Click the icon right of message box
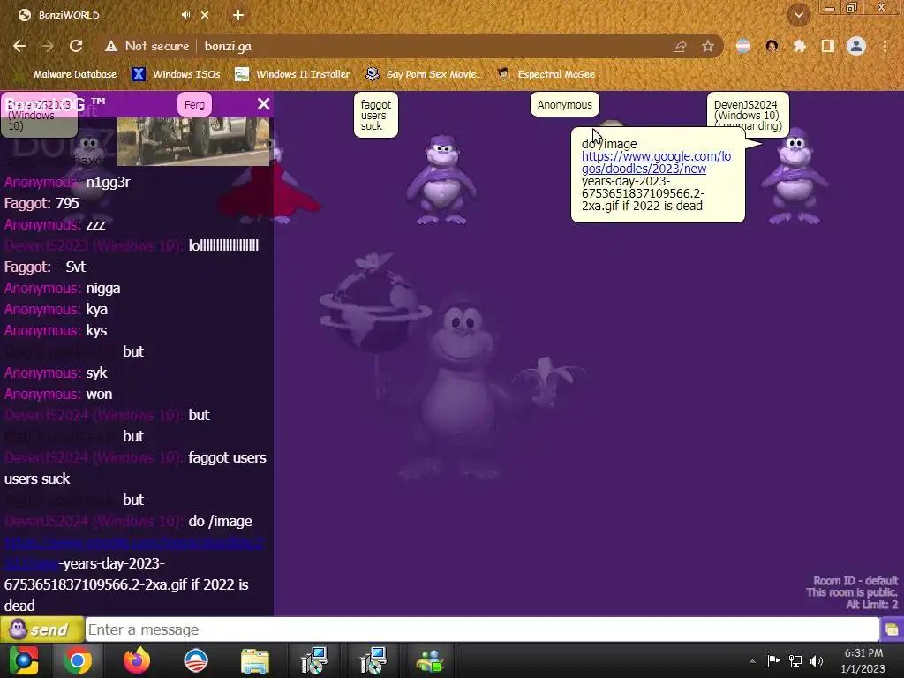This screenshot has width=904, height=678. tap(892, 629)
